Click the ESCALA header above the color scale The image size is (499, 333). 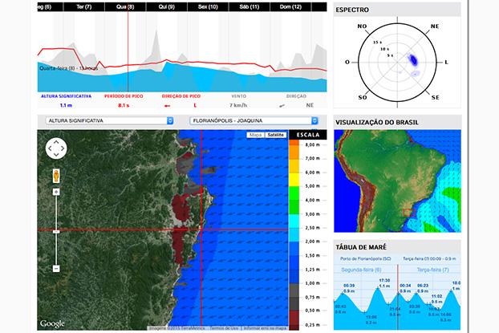(308, 135)
